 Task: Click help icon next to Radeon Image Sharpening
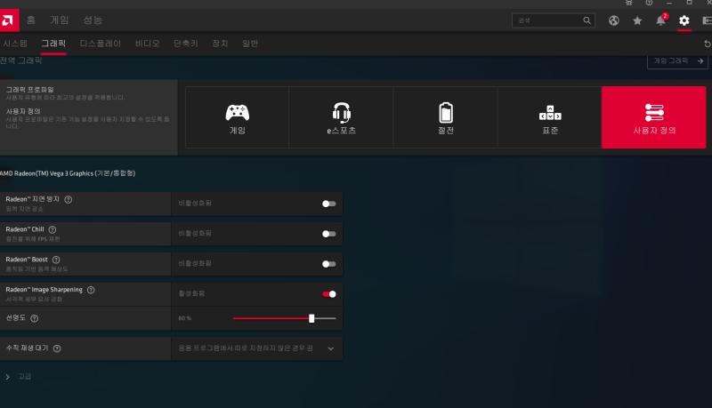click(91, 290)
